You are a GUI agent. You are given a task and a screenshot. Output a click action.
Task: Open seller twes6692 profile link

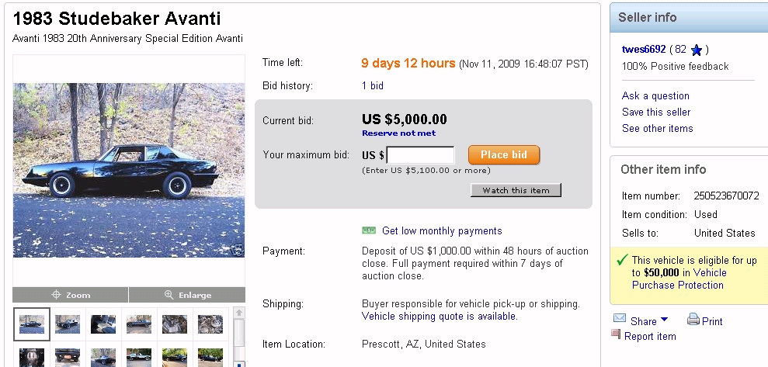click(x=644, y=50)
